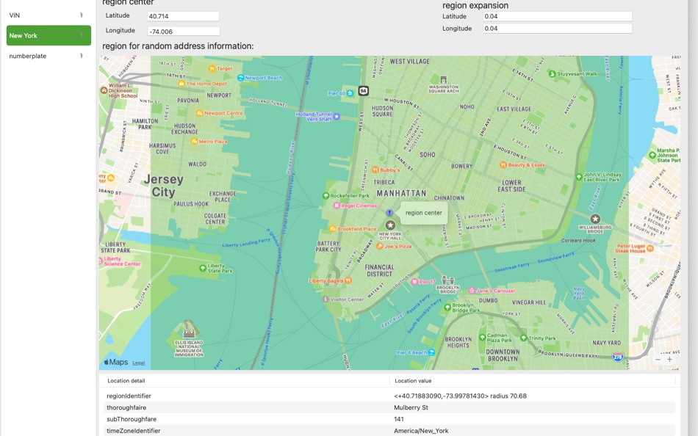Click the Peter Luger Steak House icon
The width and height of the screenshot is (698, 436).
tap(650, 248)
